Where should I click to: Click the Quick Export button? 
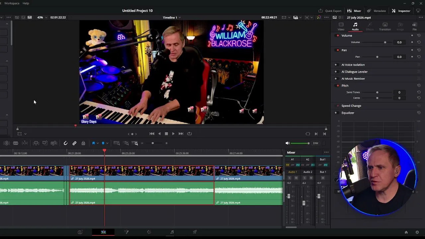point(330,11)
